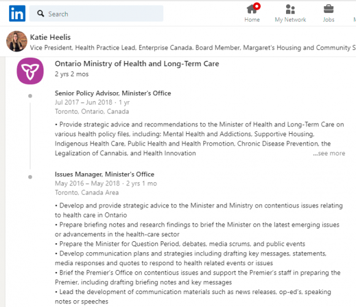Click the Katie Heelis name heading
Screen dimensions: 356x307
coord(50,37)
